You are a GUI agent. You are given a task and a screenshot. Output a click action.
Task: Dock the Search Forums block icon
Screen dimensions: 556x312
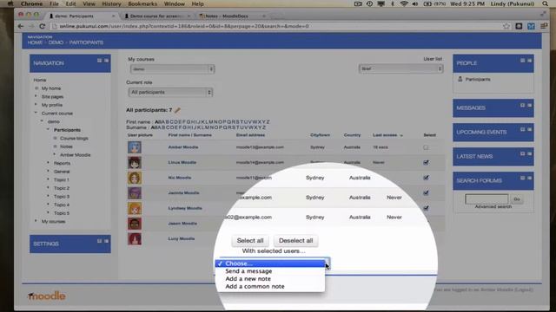(529, 178)
